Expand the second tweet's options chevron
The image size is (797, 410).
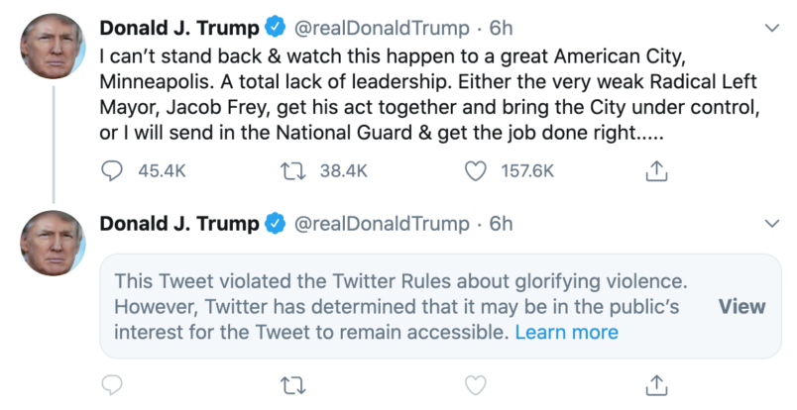click(x=772, y=223)
